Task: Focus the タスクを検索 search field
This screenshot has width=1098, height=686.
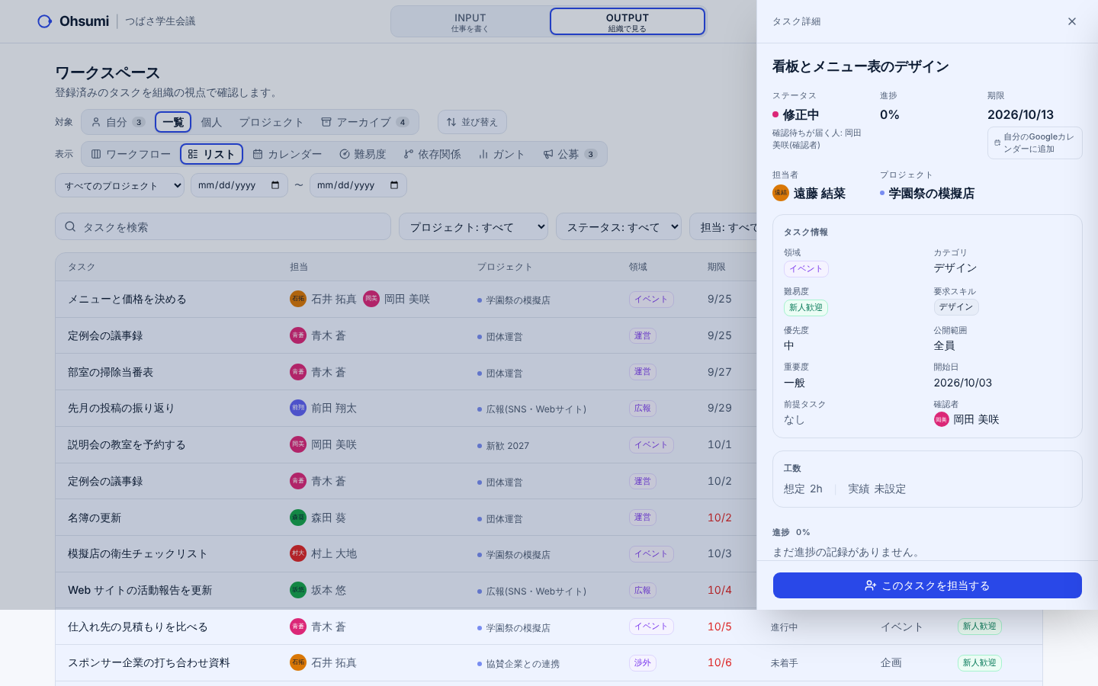Action: 223,227
